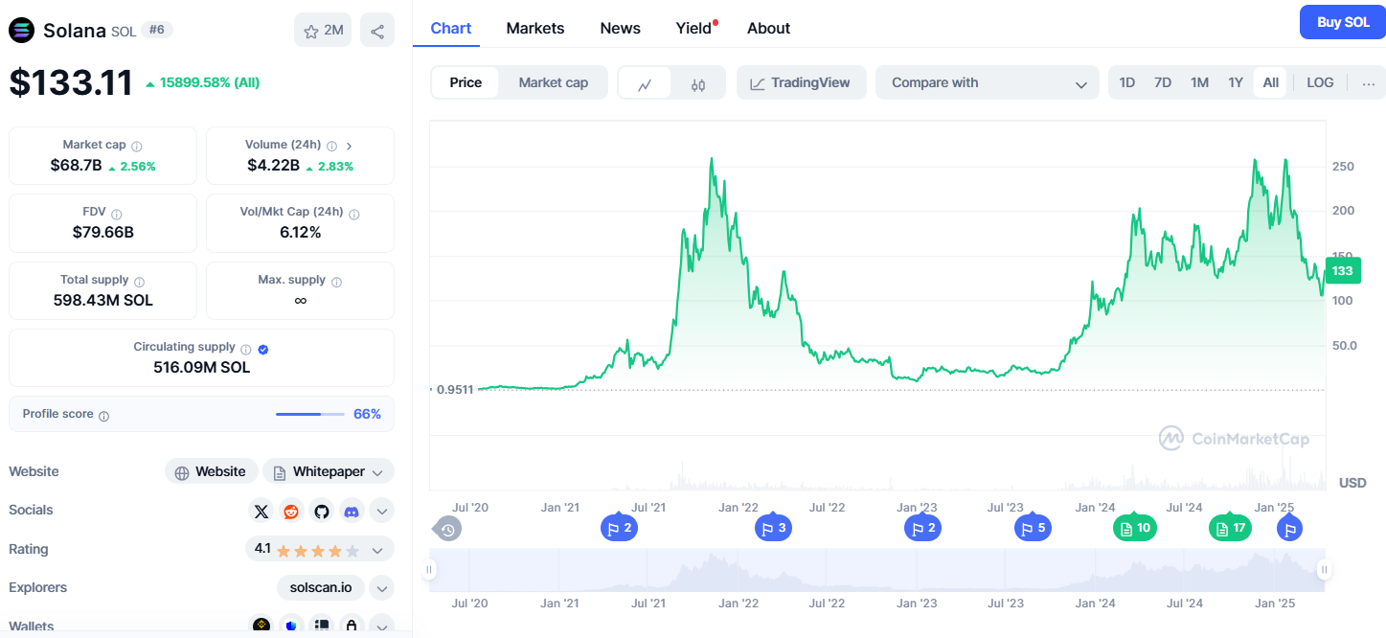Toggle logarithmic scale with LOG
This screenshot has width=1386, height=638.
(1319, 82)
